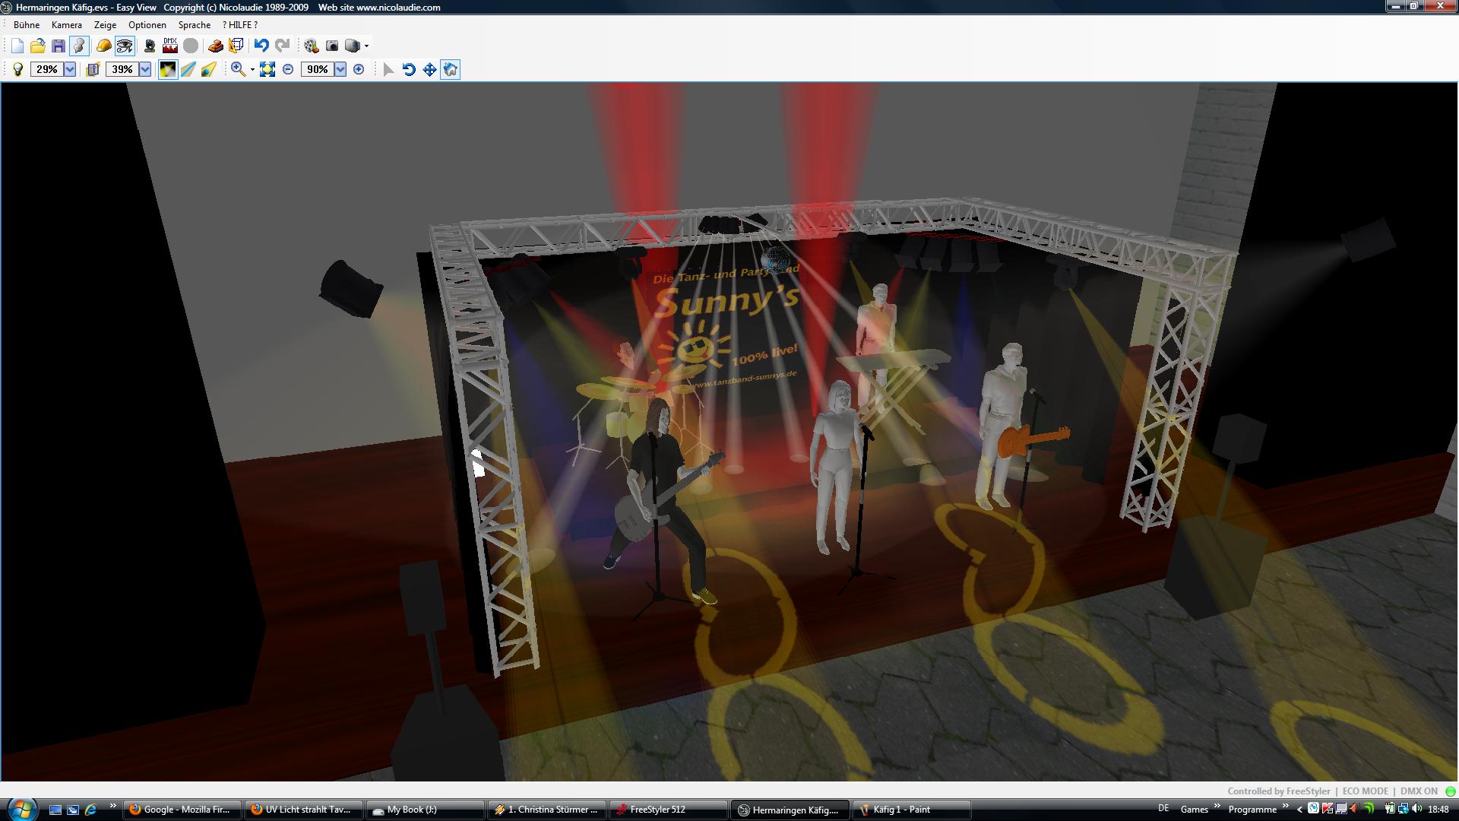Switch to FreeStyler 512 in the taskbar
The image size is (1459, 821).
tap(658, 810)
